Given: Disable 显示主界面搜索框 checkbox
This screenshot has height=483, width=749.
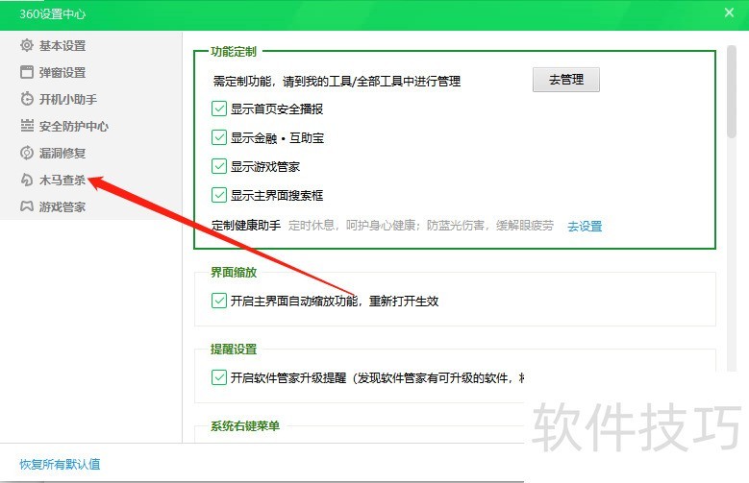Looking at the screenshot, I should pyautogui.click(x=219, y=195).
